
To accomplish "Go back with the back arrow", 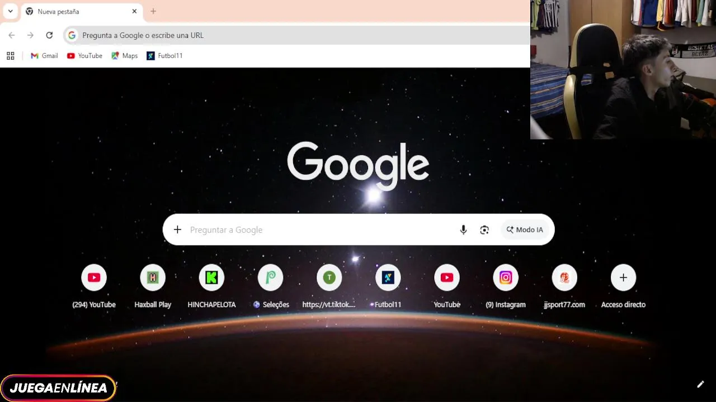I will (x=12, y=35).
